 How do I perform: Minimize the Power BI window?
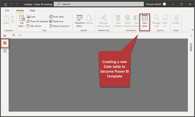click(x=173, y=4)
